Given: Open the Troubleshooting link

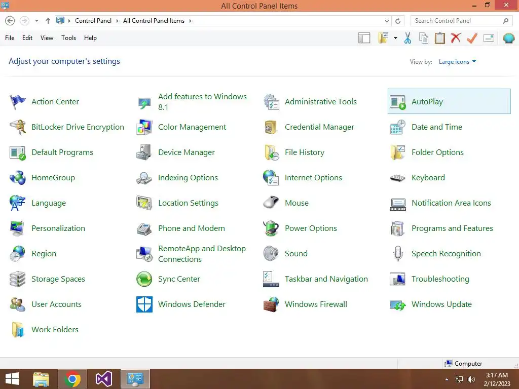Looking at the screenshot, I should pos(440,279).
